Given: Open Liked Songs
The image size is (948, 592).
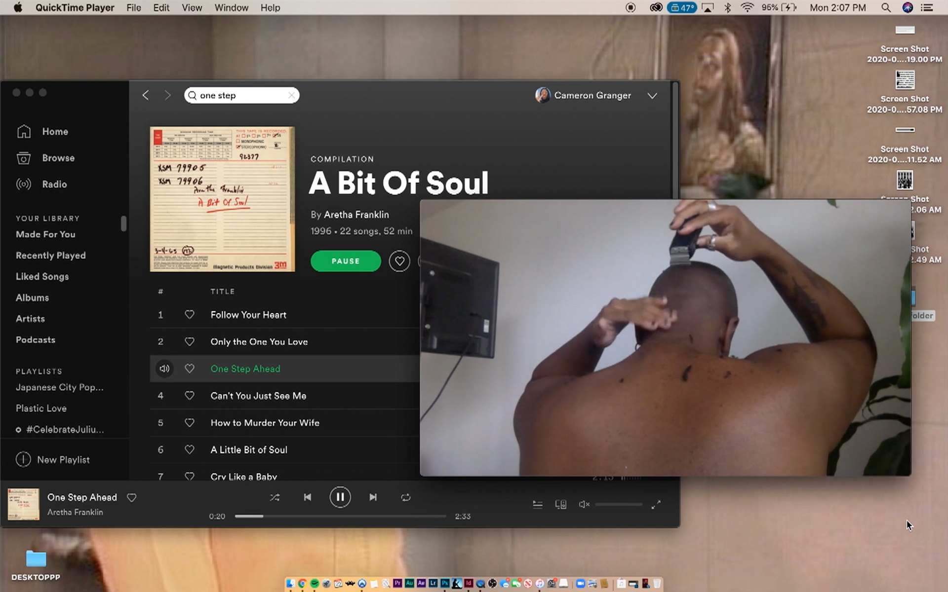Looking at the screenshot, I should (42, 277).
